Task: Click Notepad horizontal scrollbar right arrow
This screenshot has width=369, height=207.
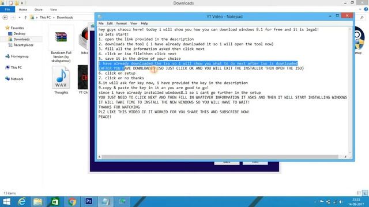Action: (x=345, y=156)
